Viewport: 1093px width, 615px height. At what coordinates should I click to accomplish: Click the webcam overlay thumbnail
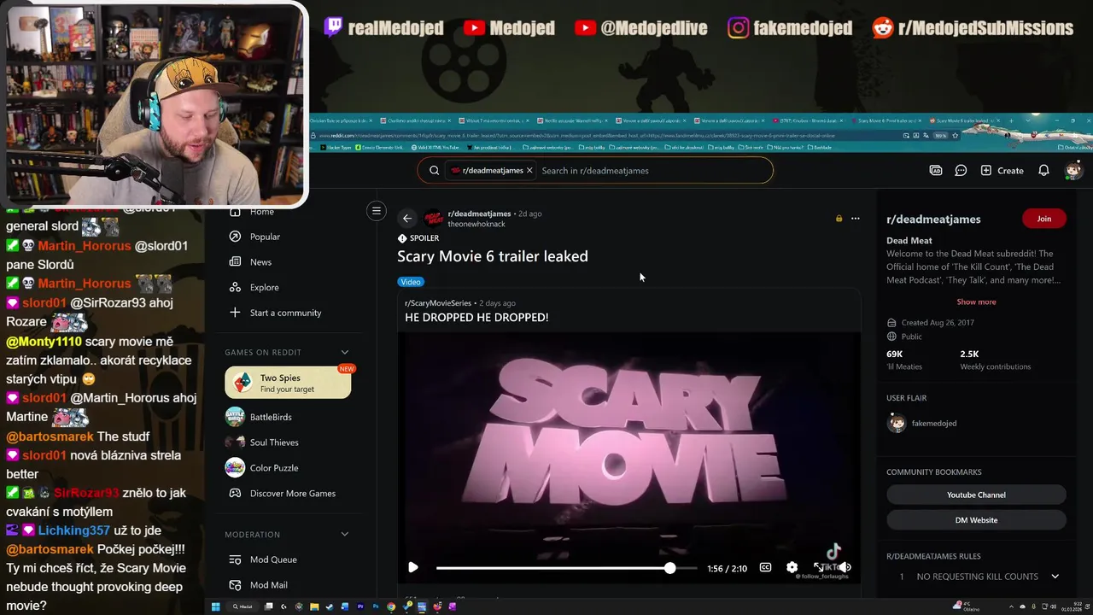click(x=154, y=103)
